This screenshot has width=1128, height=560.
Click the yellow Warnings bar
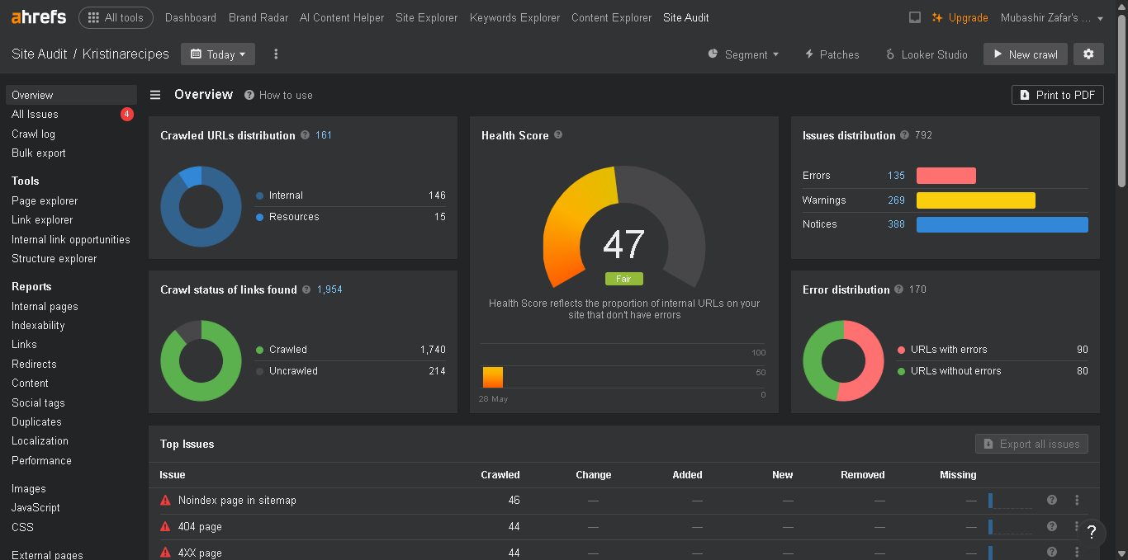tap(976, 200)
